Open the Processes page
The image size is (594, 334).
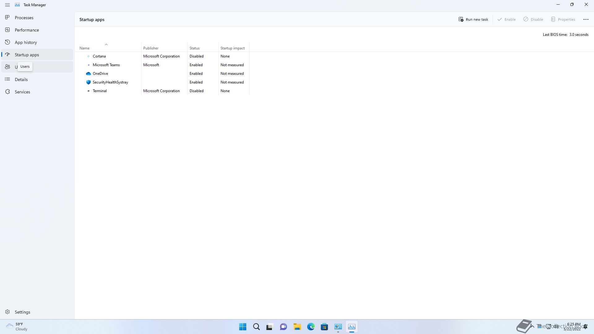(x=37, y=18)
